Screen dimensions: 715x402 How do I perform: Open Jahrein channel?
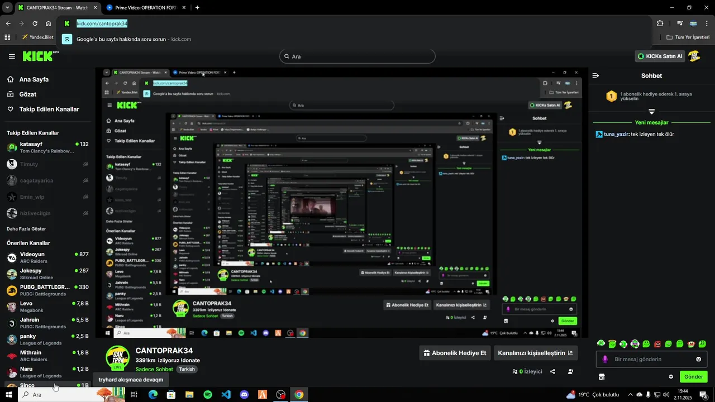coord(47,323)
